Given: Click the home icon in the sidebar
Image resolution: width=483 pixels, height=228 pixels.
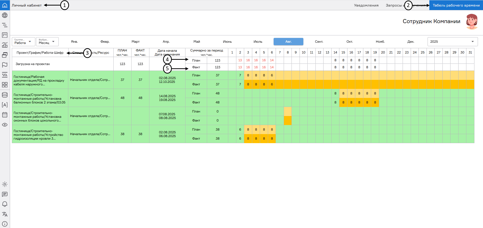Looking at the screenshot, I should coord(5,5).
